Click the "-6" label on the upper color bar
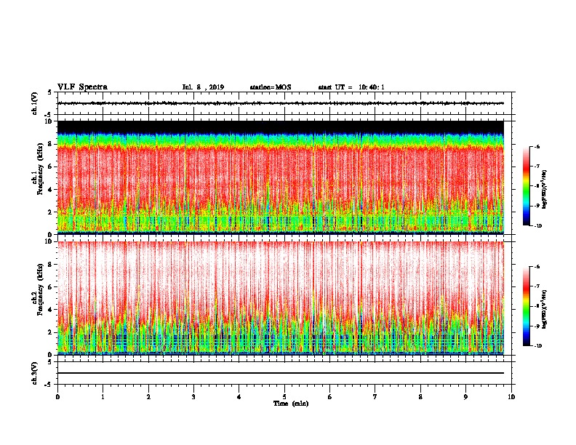Viewport: 576px width, 445px height. coord(537,146)
